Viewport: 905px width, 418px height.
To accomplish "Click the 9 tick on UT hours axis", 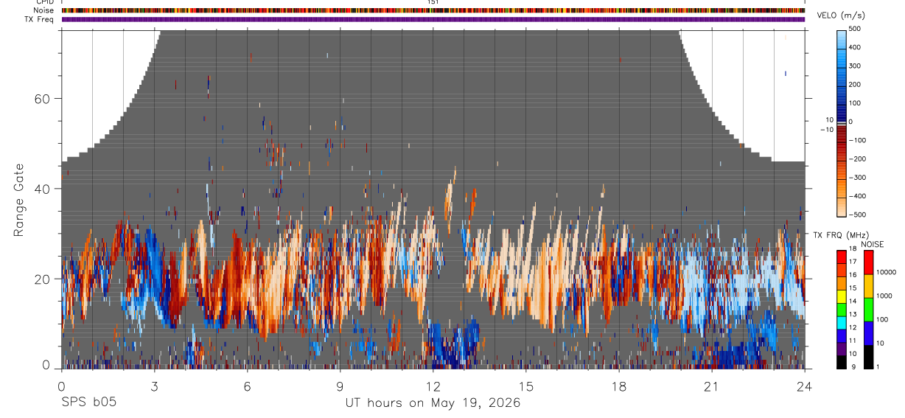I will pos(340,385).
